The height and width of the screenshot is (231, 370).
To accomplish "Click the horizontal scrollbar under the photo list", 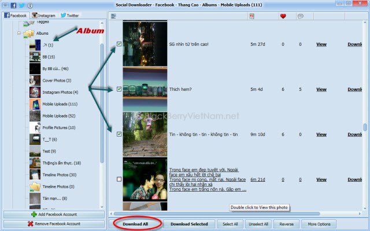I will pyautogui.click(x=217, y=214).
